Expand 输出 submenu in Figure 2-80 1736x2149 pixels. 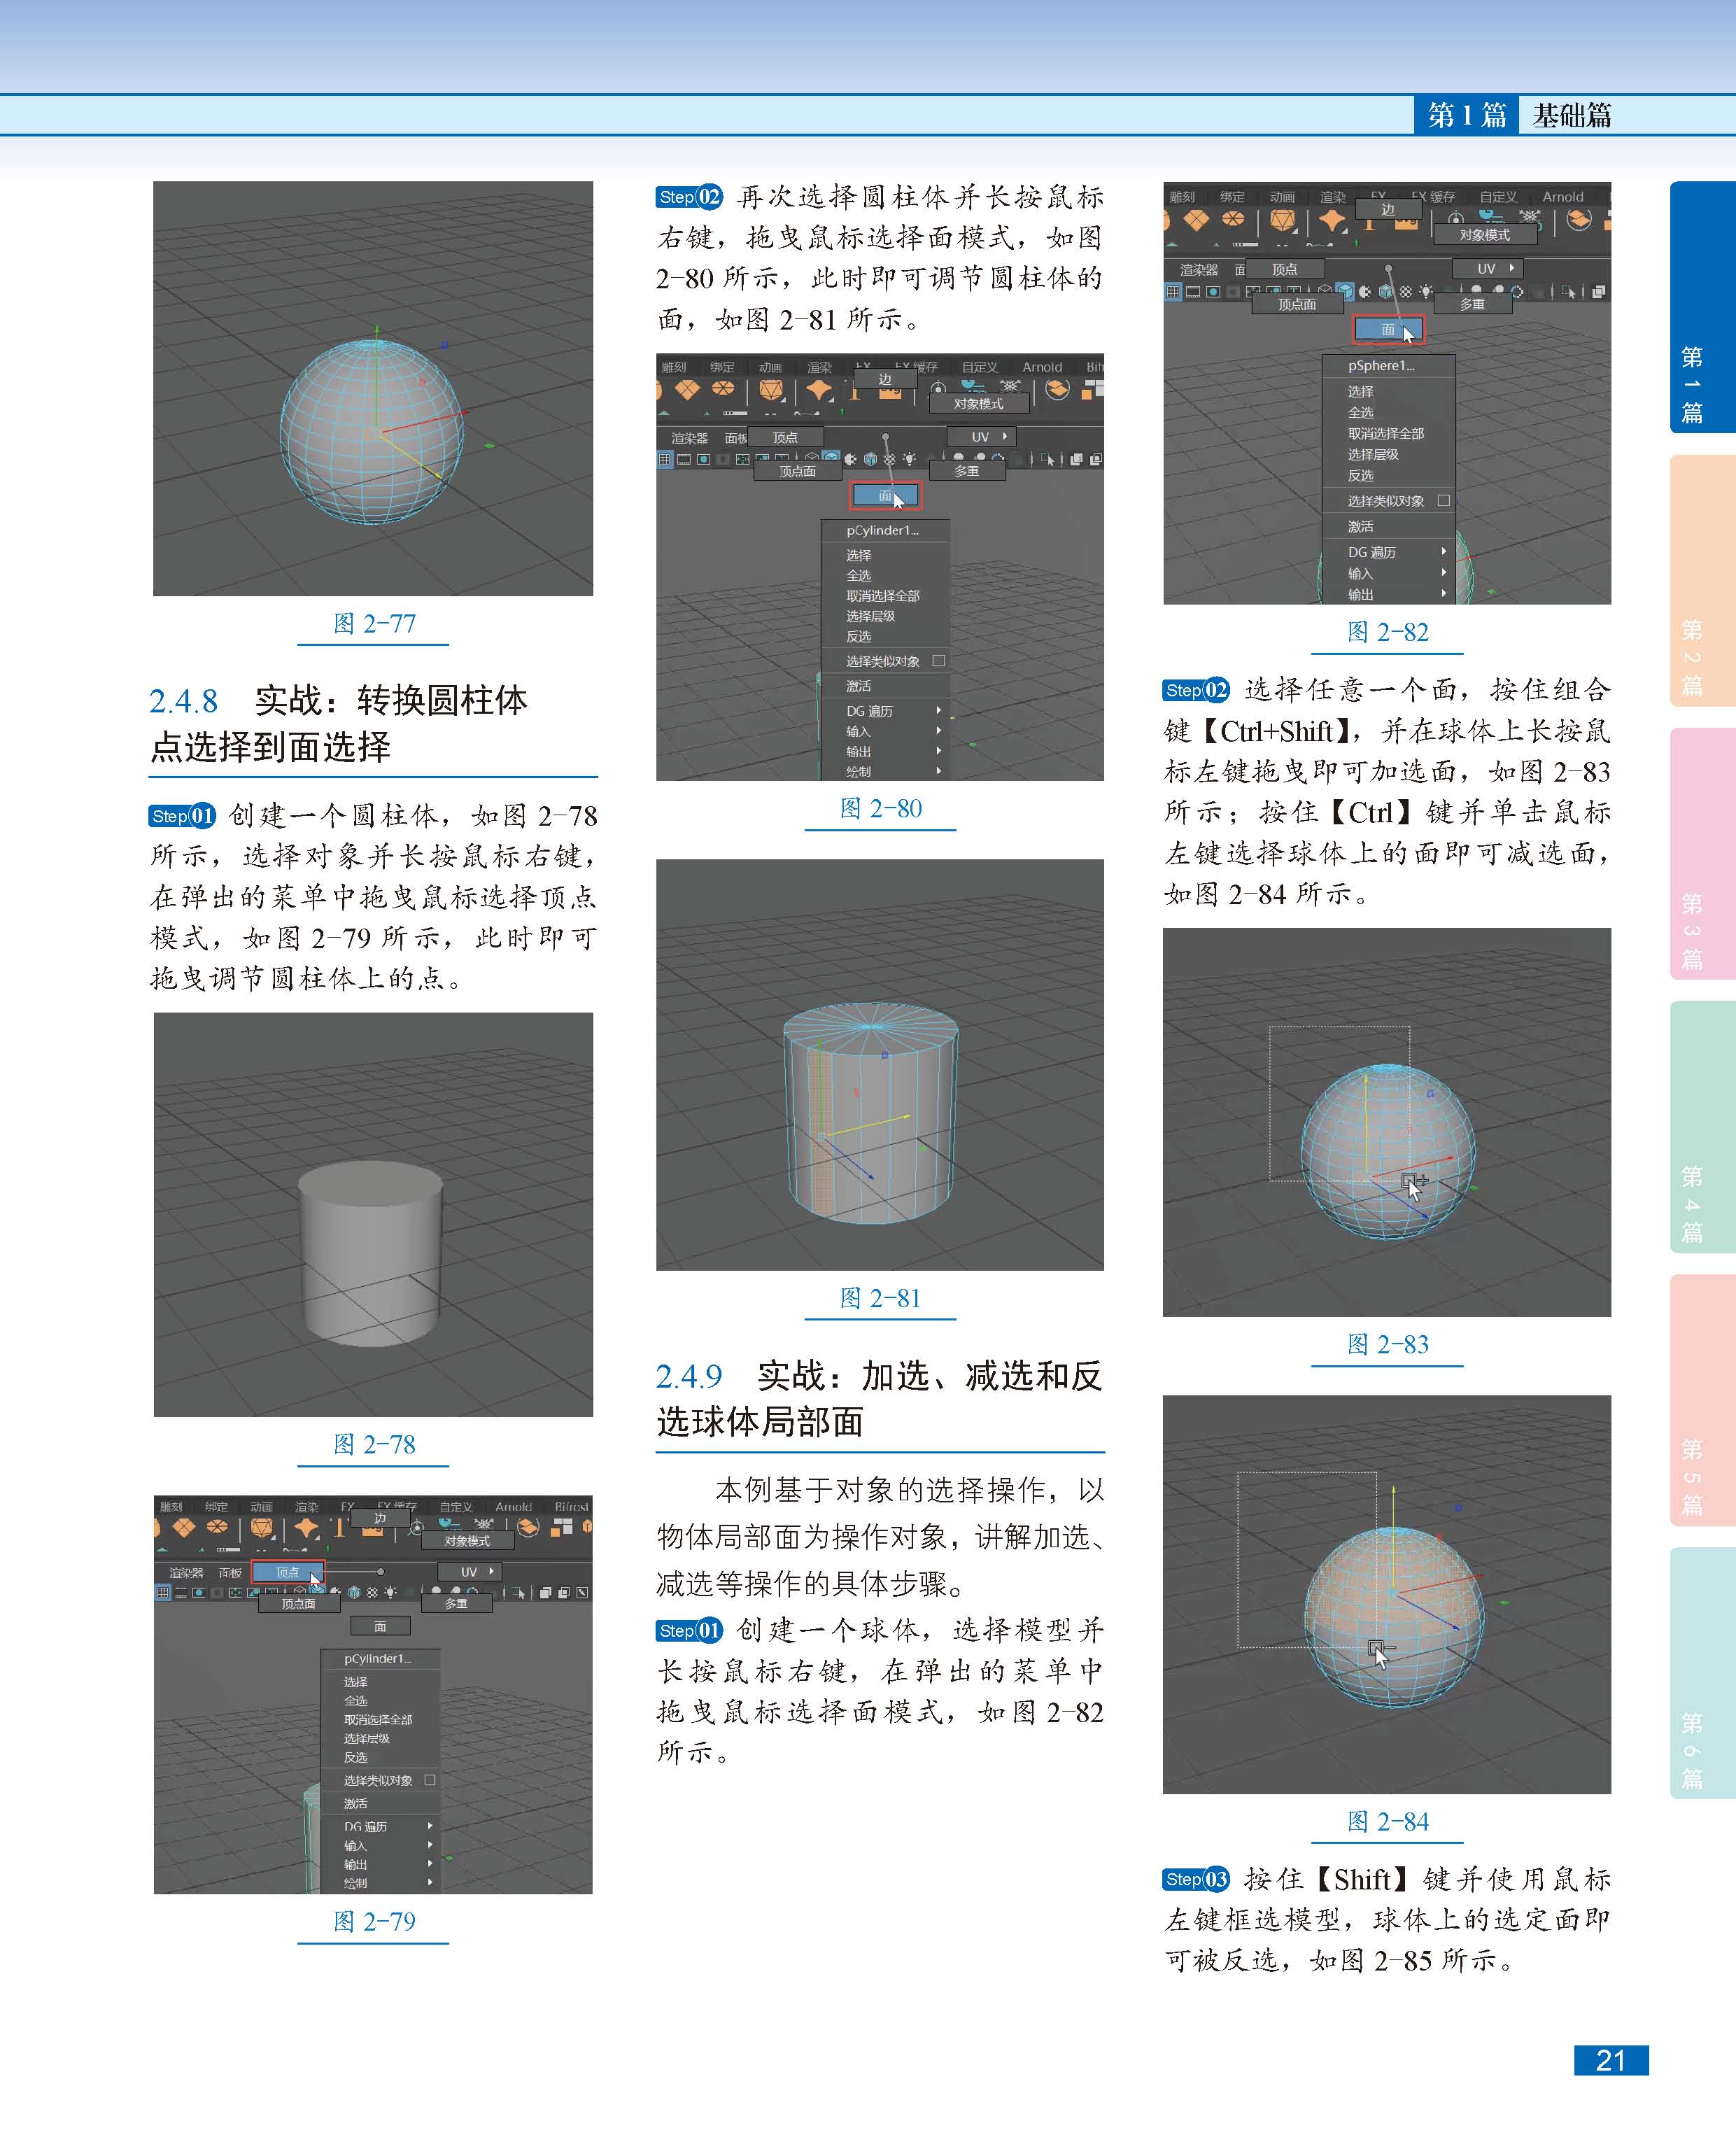885,751
